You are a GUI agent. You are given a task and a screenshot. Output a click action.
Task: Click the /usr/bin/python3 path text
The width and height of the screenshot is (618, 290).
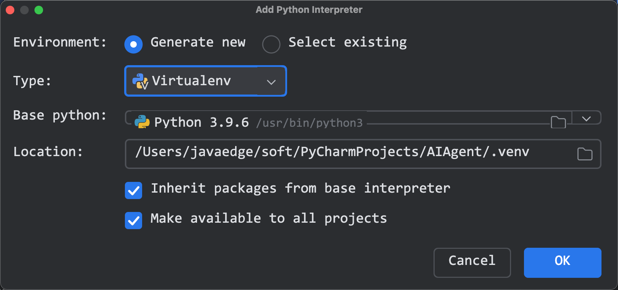point(309,123)
